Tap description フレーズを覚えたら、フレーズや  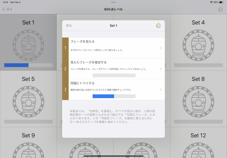click(x=108, y=69)
